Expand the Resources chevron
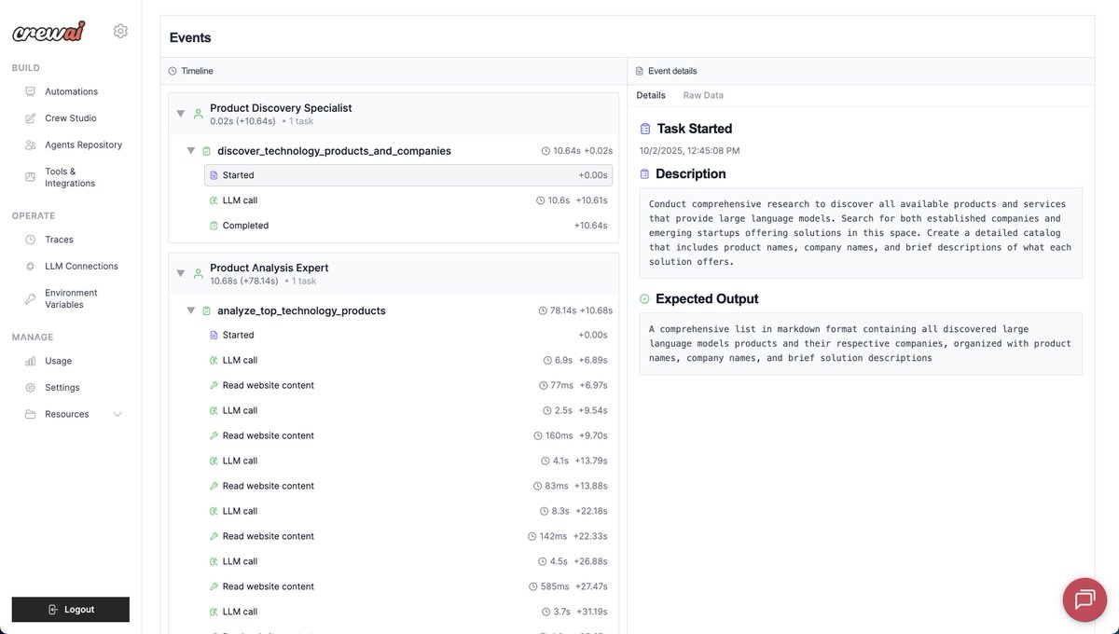Screen dimensions: 1119x634 click(x=117, y=414)
